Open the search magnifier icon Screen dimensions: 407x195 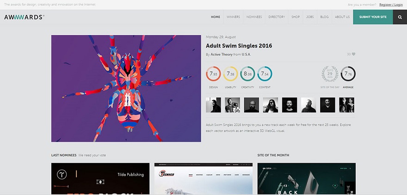tap(400, 17)
